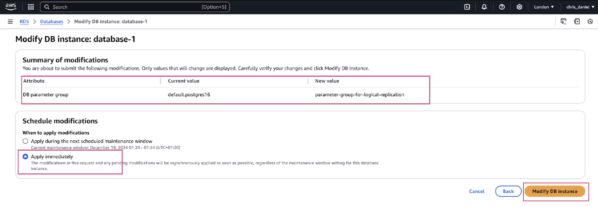Image resolution: width=598 pixels, height=207 pixels.
Task: Open CloudShell from the top bar
Action: click(x=467, y=7)
